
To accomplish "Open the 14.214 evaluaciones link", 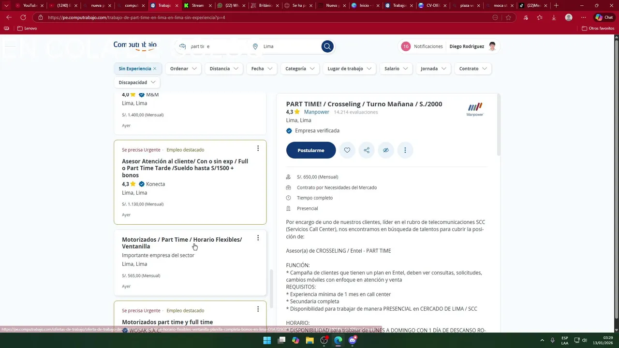I will [x=356, y=112].
